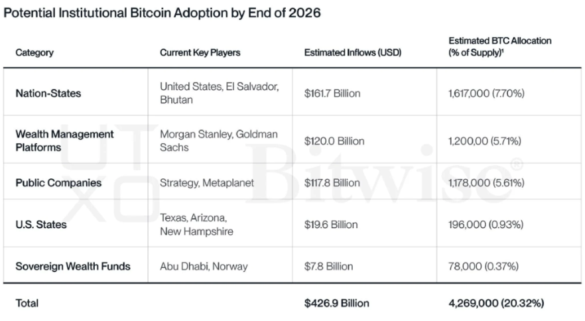Select the 4,269,000 (20.32%) total allocation

coord(496,303)
